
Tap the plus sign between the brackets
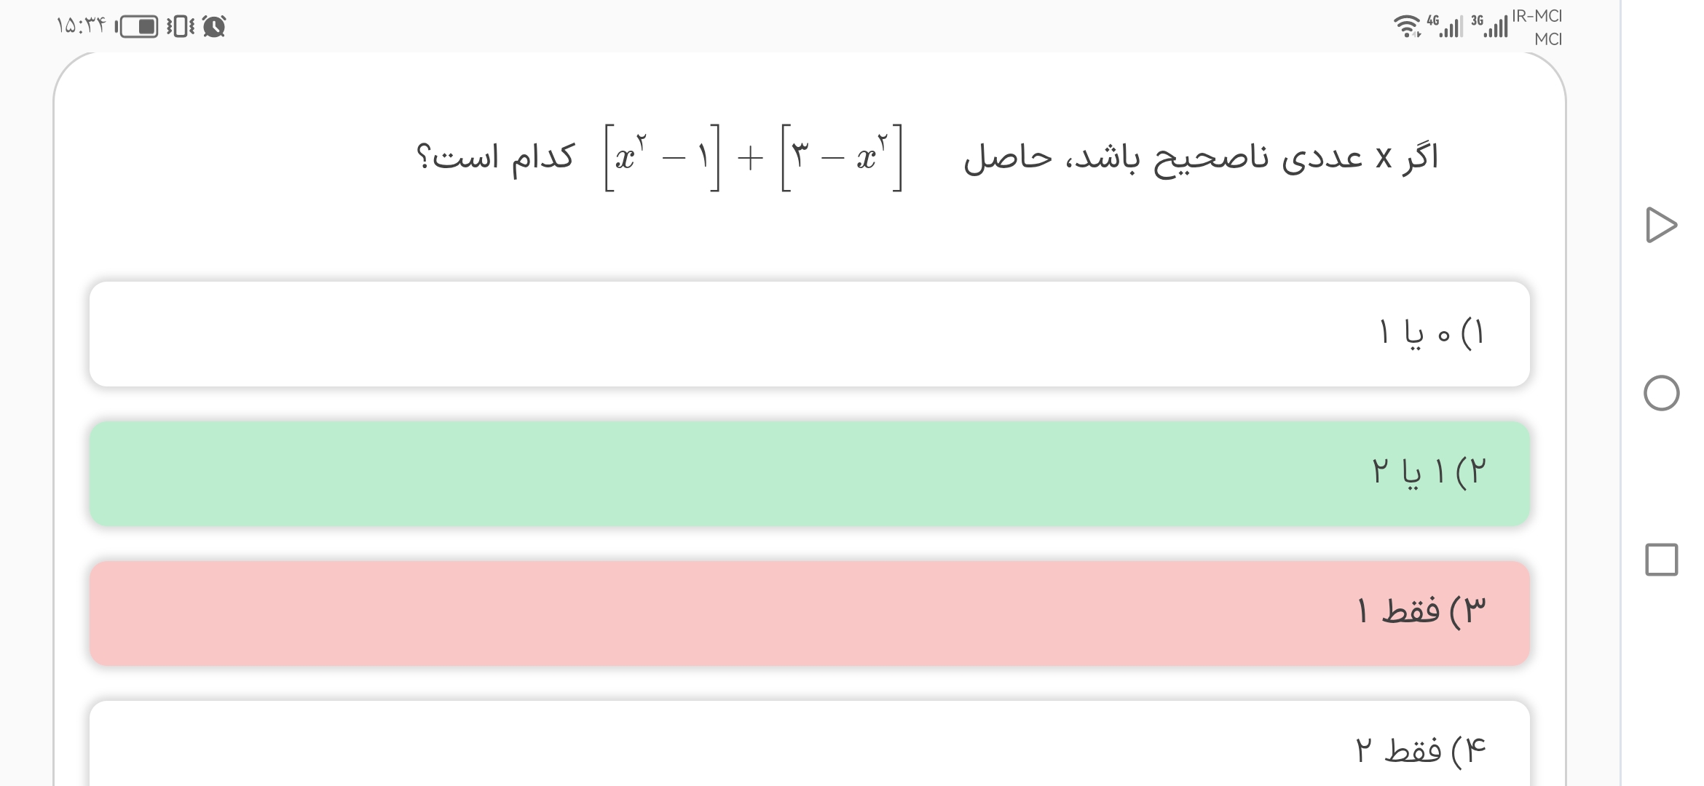[750, 158]
